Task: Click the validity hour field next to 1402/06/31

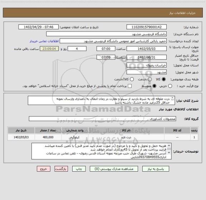Action: (106, 57)
